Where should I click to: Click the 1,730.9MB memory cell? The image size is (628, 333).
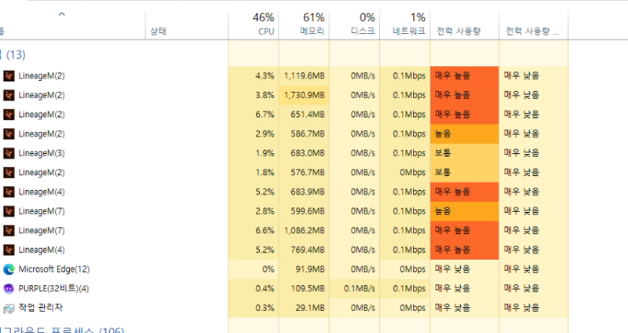click(x=304, y=95)
